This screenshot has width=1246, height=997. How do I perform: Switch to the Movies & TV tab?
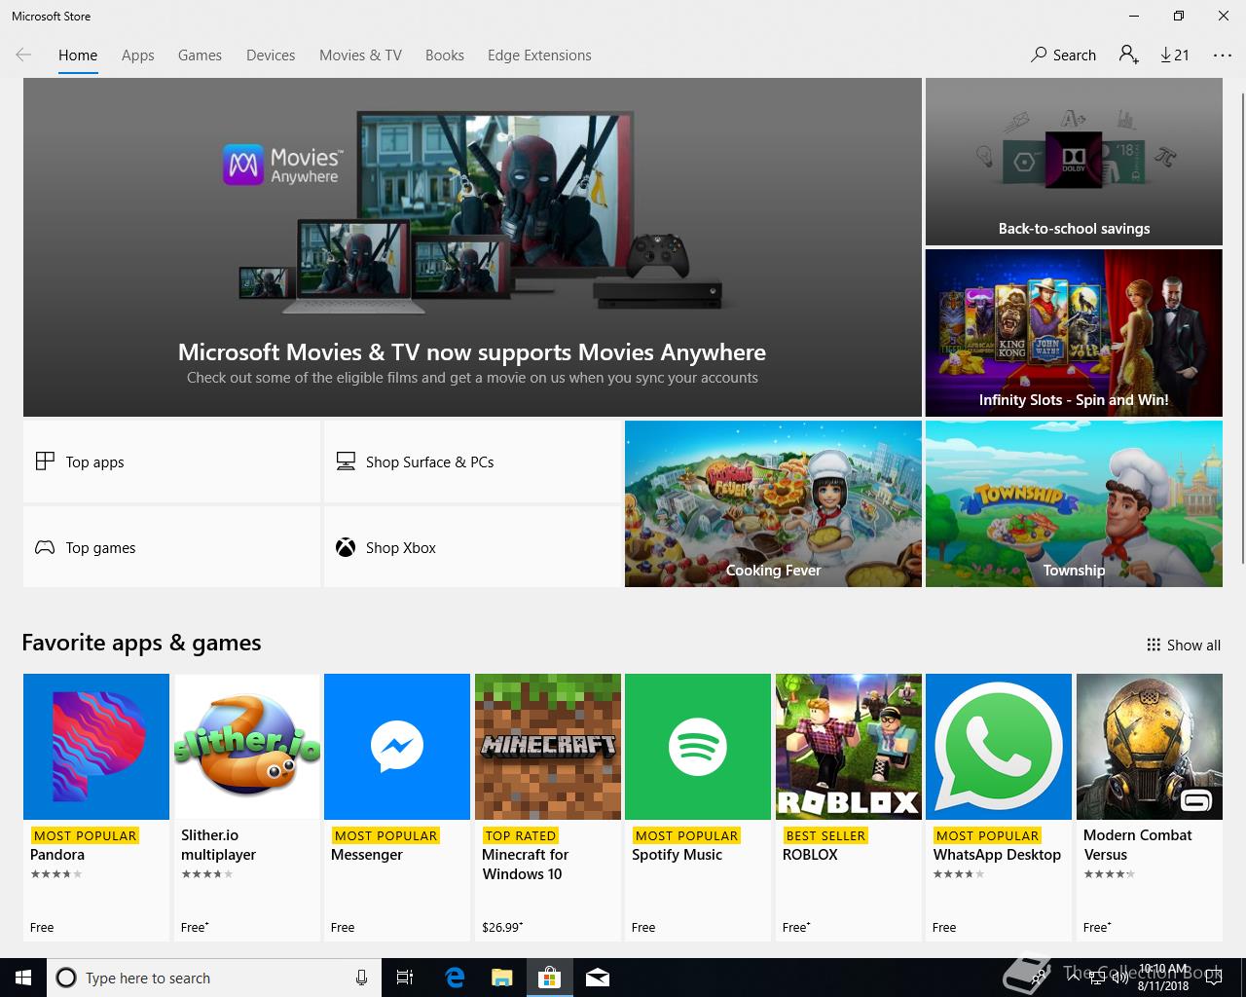[x=360, y=55]
